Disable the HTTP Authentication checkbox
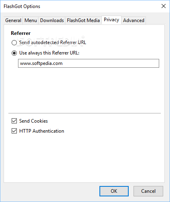 (14, 131)
